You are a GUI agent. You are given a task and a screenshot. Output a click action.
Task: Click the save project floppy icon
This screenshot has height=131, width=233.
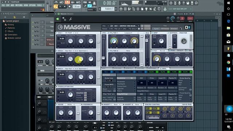pos(188,3)
